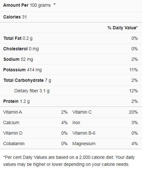Open the serving size dropdown arrow

tap(55, 4)
